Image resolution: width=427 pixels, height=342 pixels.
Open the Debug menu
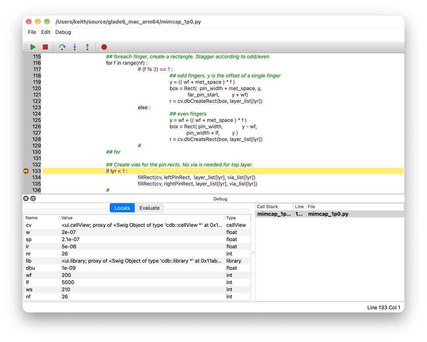63,32
